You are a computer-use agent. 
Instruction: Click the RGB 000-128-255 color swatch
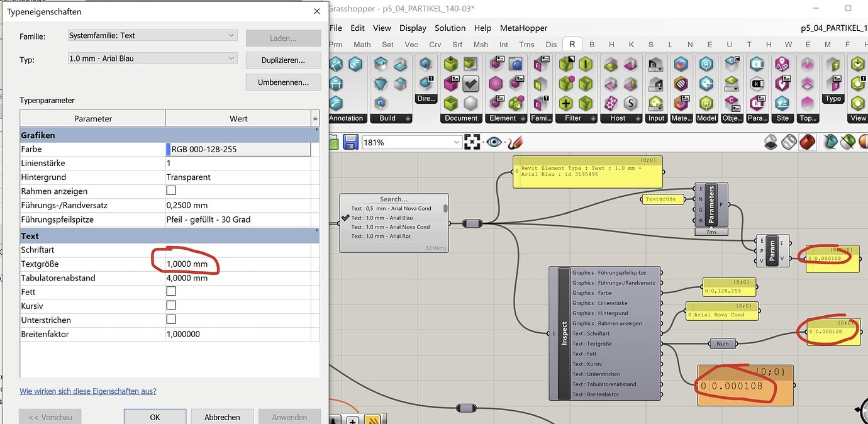169,149
